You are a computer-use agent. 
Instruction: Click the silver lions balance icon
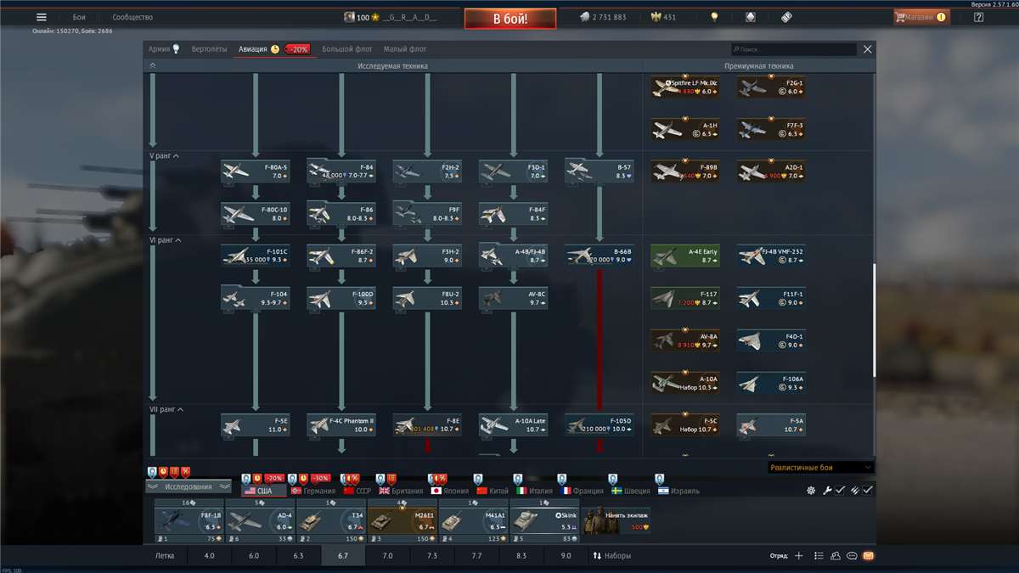584,17
